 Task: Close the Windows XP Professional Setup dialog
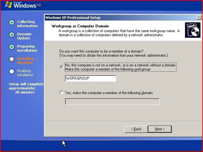tap(198, 18)
